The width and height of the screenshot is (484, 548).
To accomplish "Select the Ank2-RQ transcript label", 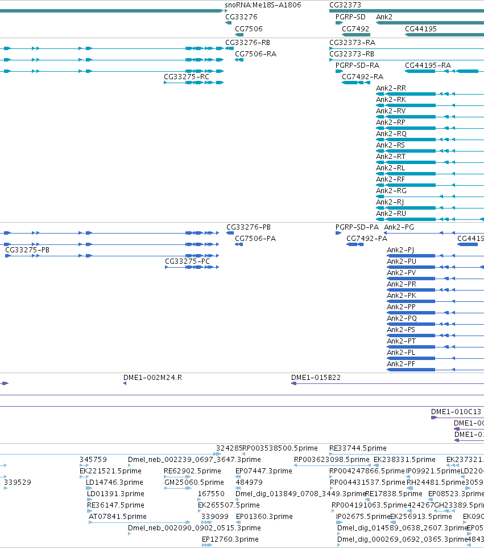I will click(x=391, y=134).
